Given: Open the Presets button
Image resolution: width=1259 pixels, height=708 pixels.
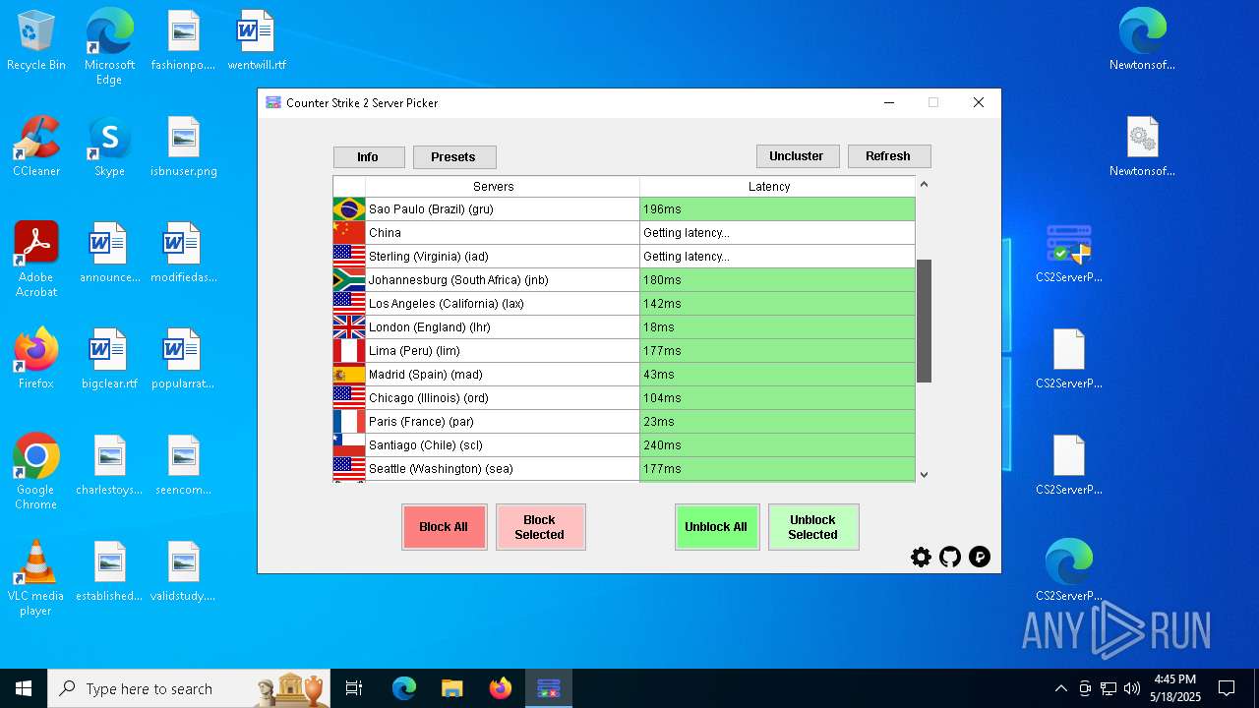Looking at the screenshot, I should coord(453,157).
